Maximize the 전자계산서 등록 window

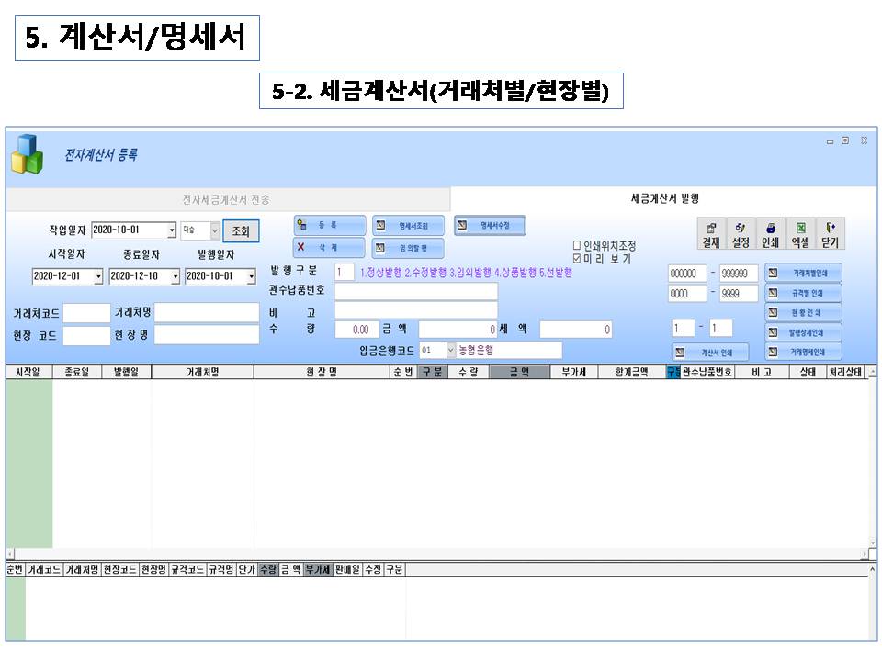[x=845, y=140]
